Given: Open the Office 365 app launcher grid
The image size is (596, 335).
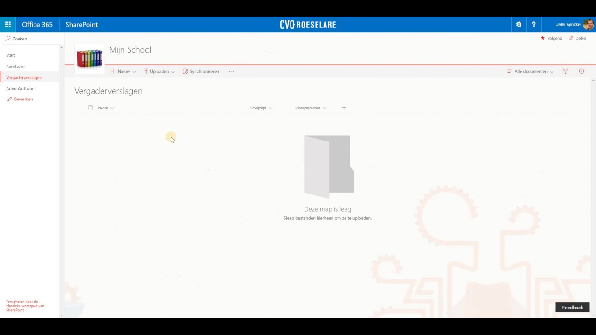Looking at the screenshot, I should tap(8, 24).
